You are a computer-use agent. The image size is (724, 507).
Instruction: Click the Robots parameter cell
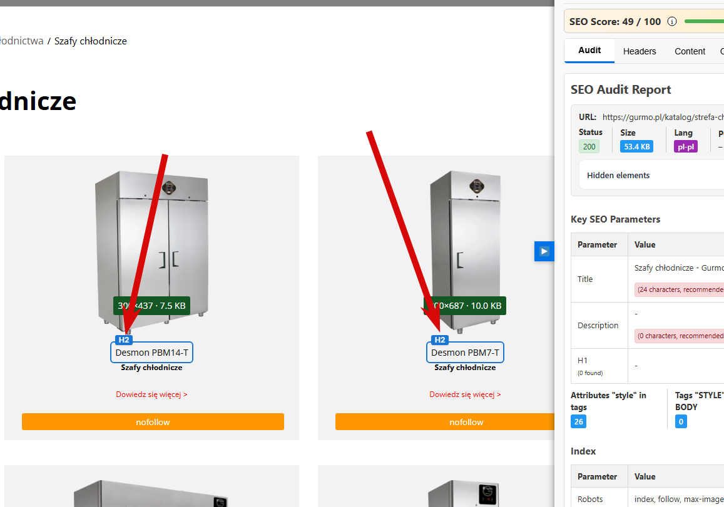pyautogui.click(x=599, y=499)
